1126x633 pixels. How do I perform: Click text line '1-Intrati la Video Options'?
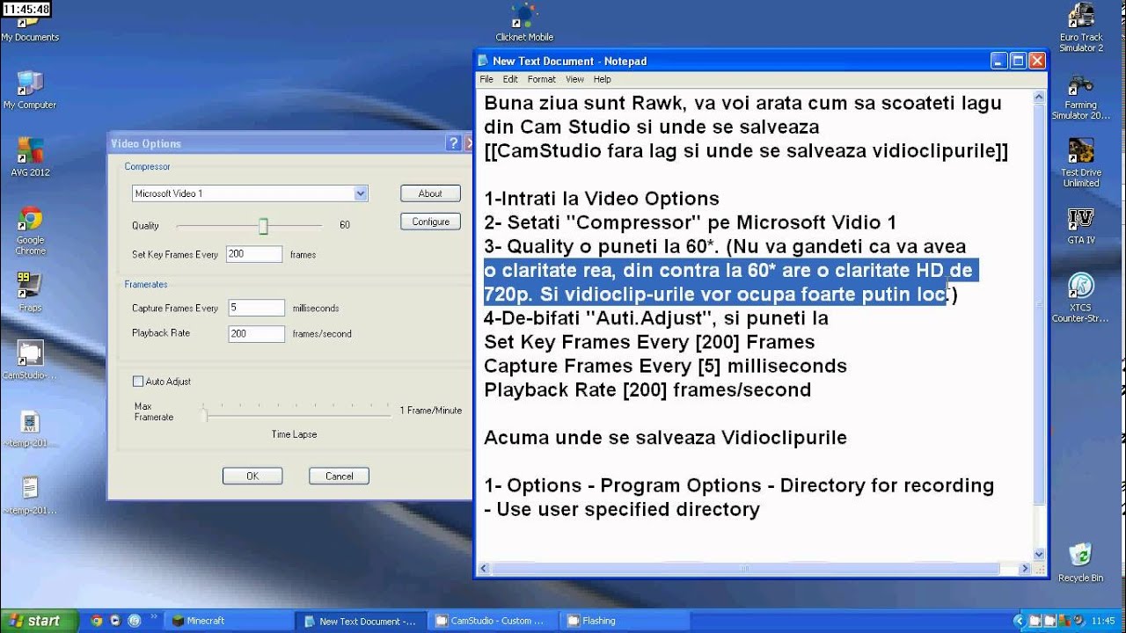602,199
